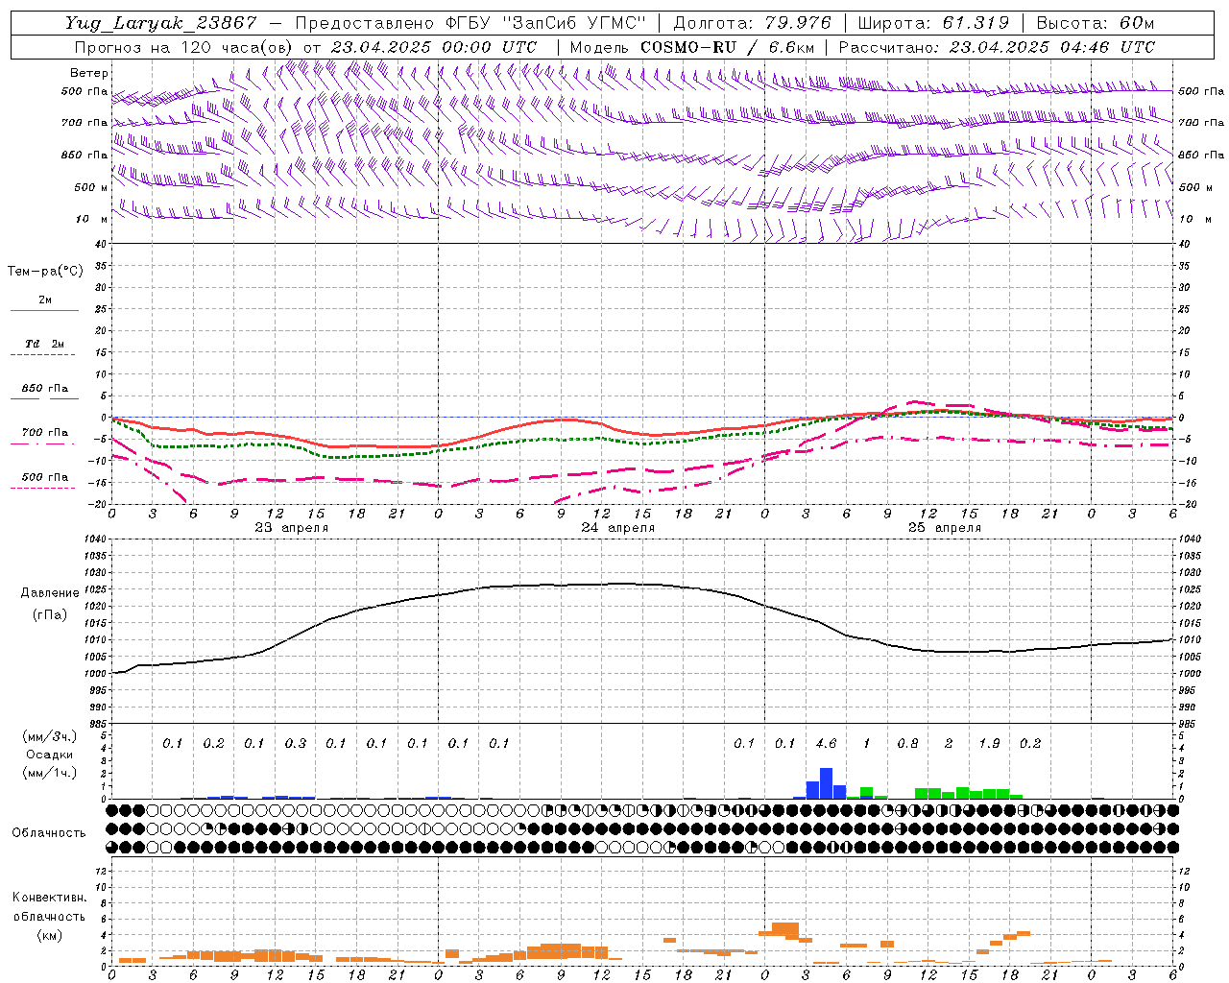This screenshot has width=1229, height=983.
Task: Click the 2м temperature legend entry
Action: [x=45, y=300]
